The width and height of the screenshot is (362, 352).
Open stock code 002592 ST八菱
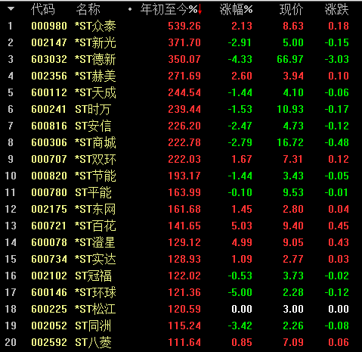pos(49,342)
